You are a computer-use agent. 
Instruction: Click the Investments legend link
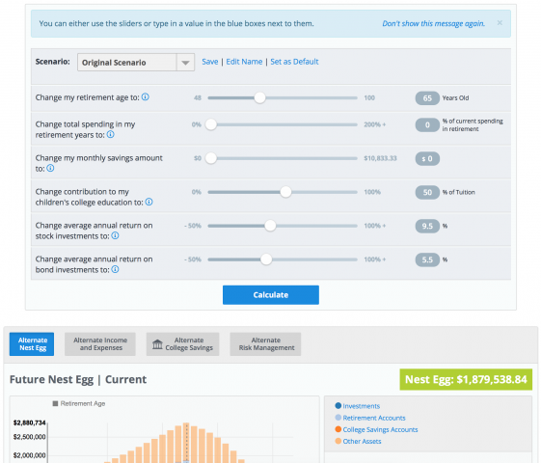point(362,406)
